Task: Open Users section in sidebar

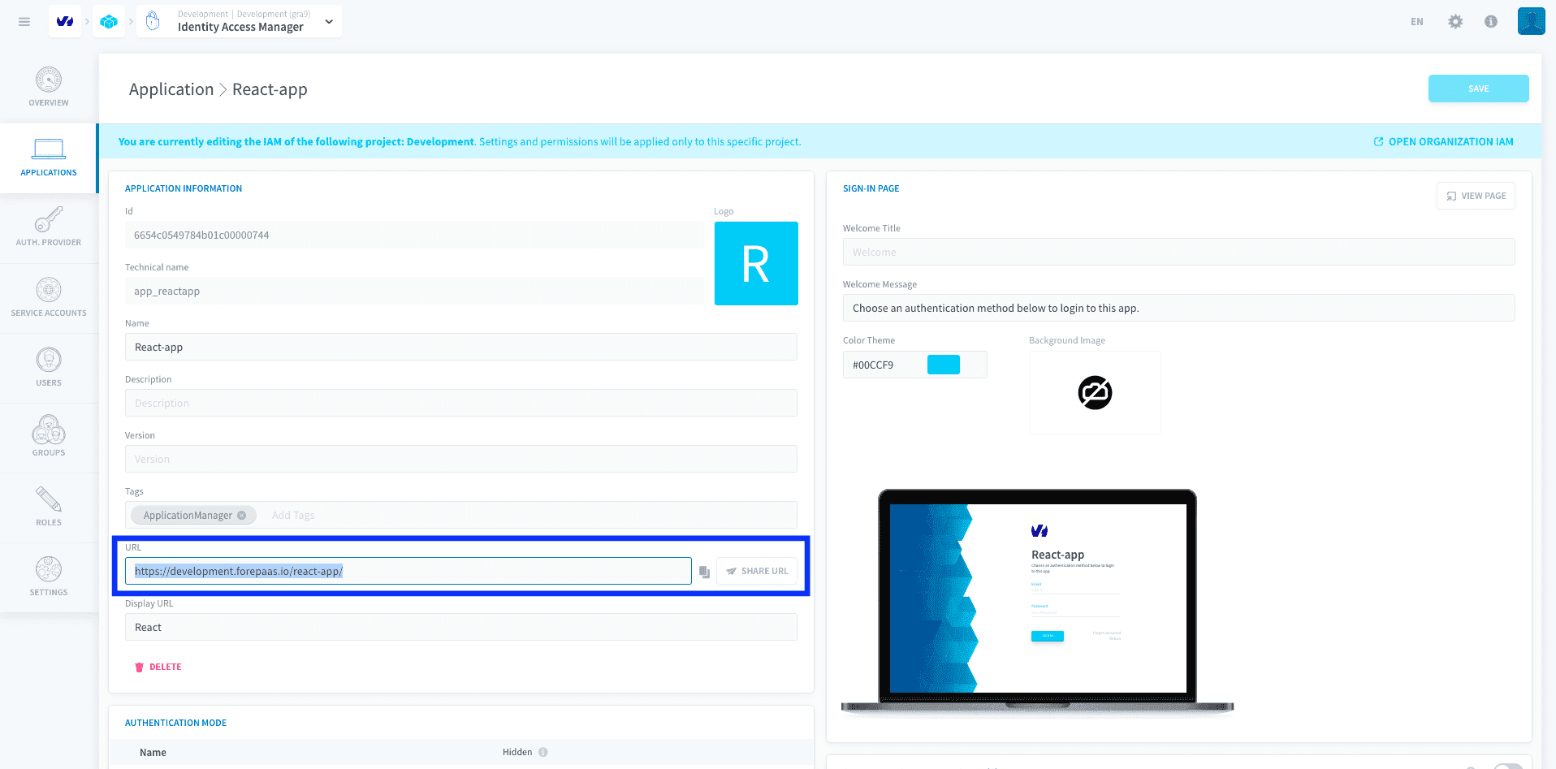Action: point(49,368)
